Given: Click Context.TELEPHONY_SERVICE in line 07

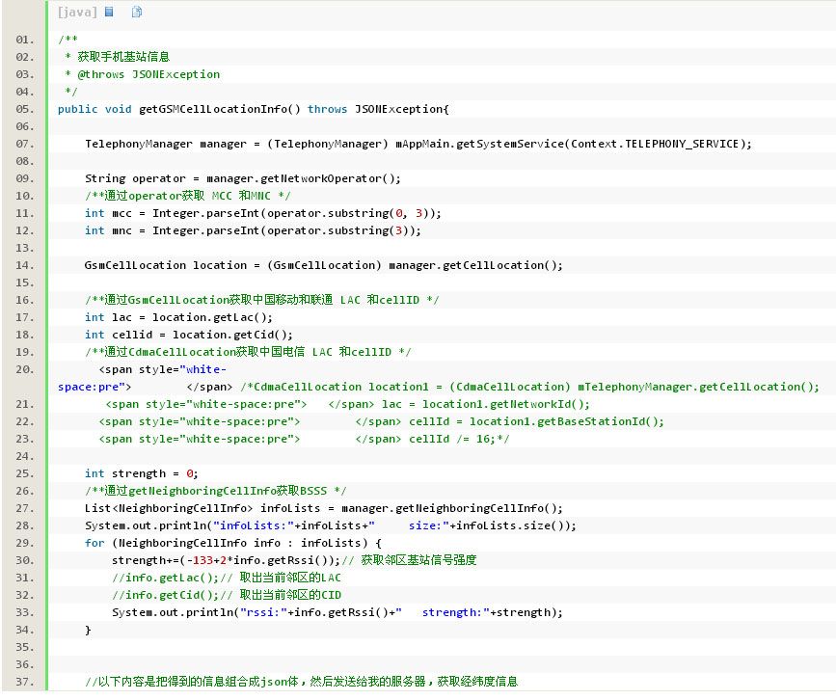Looking at the screenshot, I should click(655, 144).
